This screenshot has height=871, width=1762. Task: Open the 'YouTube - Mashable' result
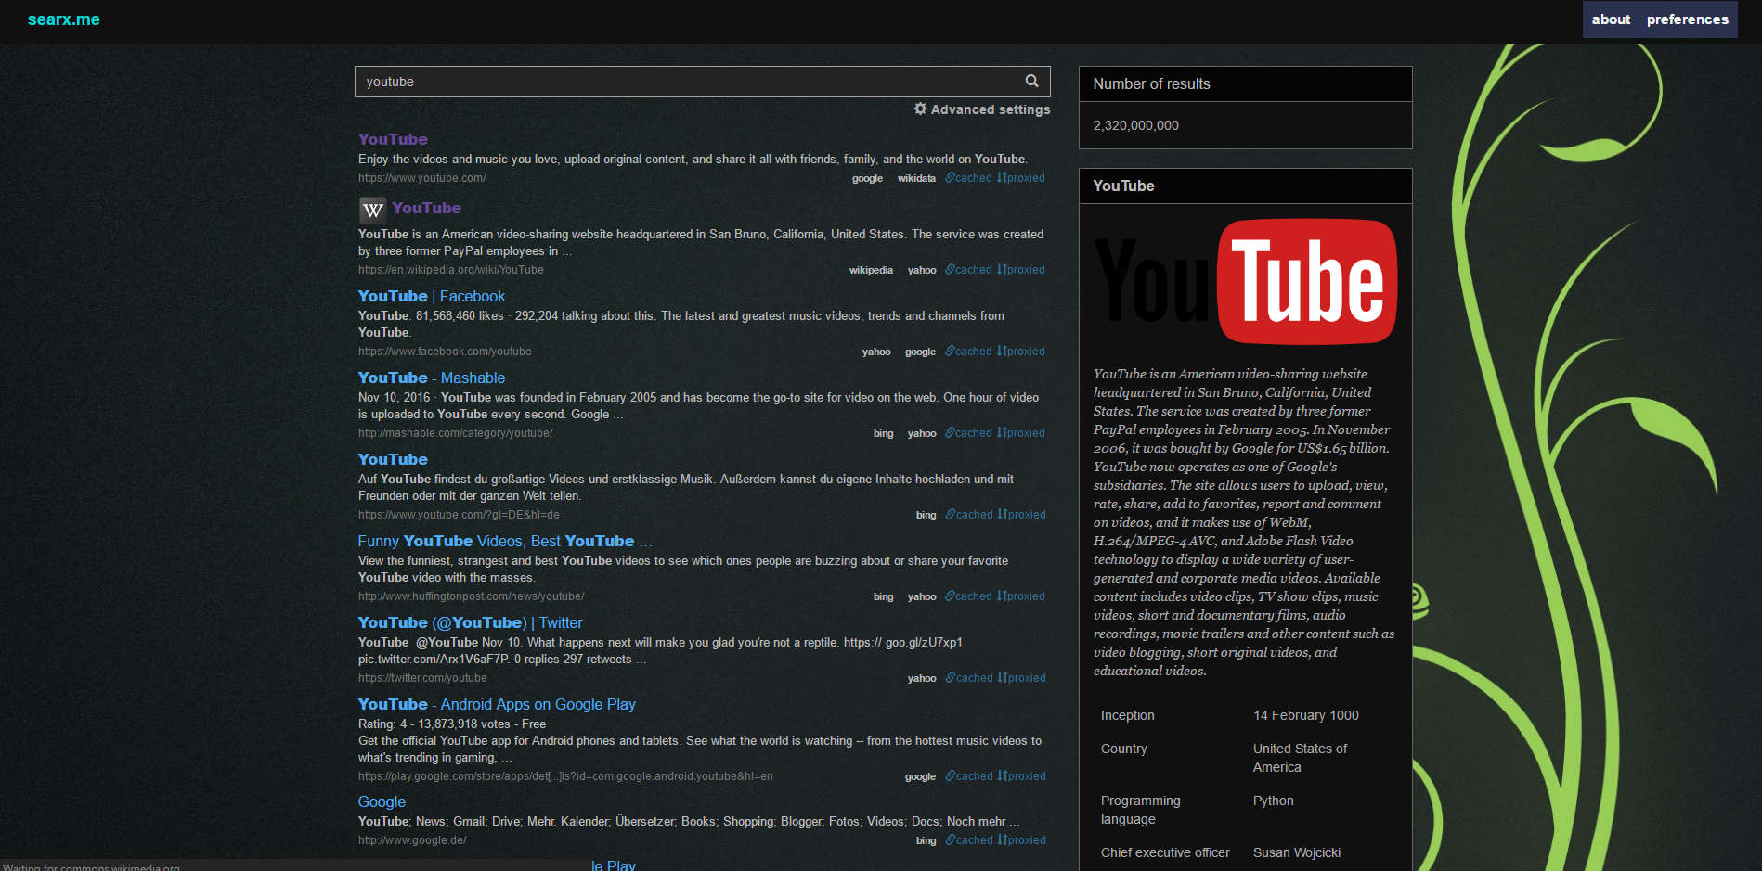432,378
